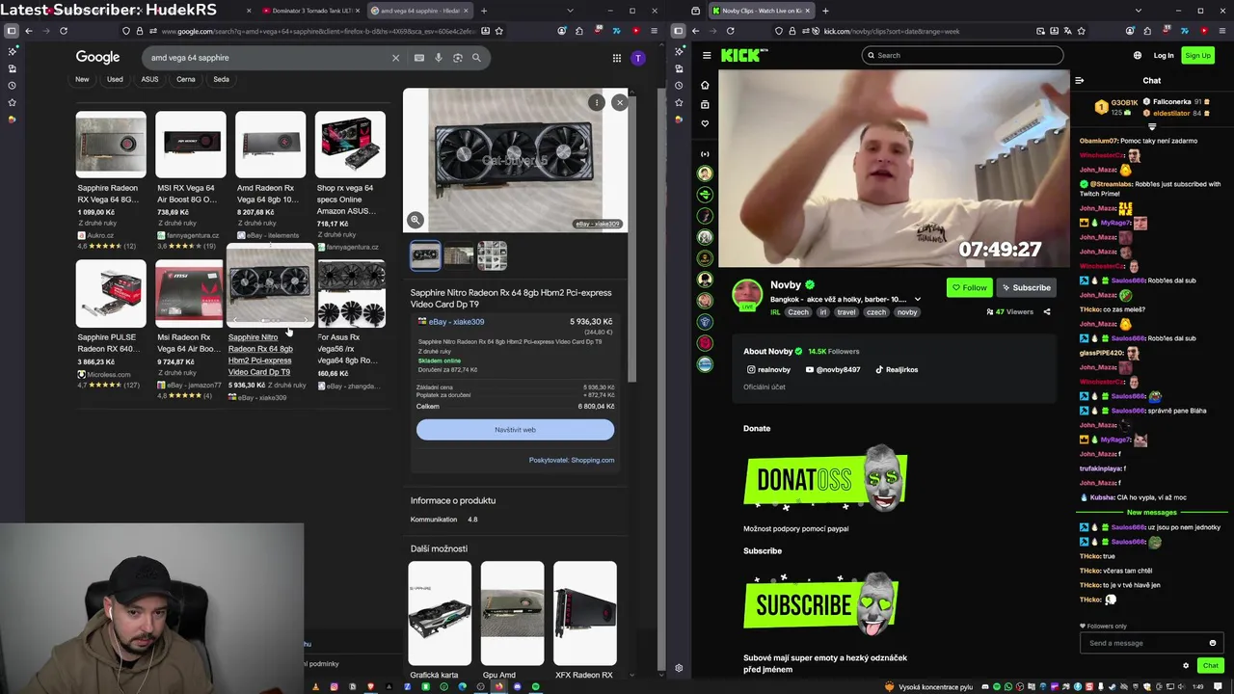Select the amd vega 64 sapphire tab
Viewport: 1234px width, 694px height.
click(421, 11)
